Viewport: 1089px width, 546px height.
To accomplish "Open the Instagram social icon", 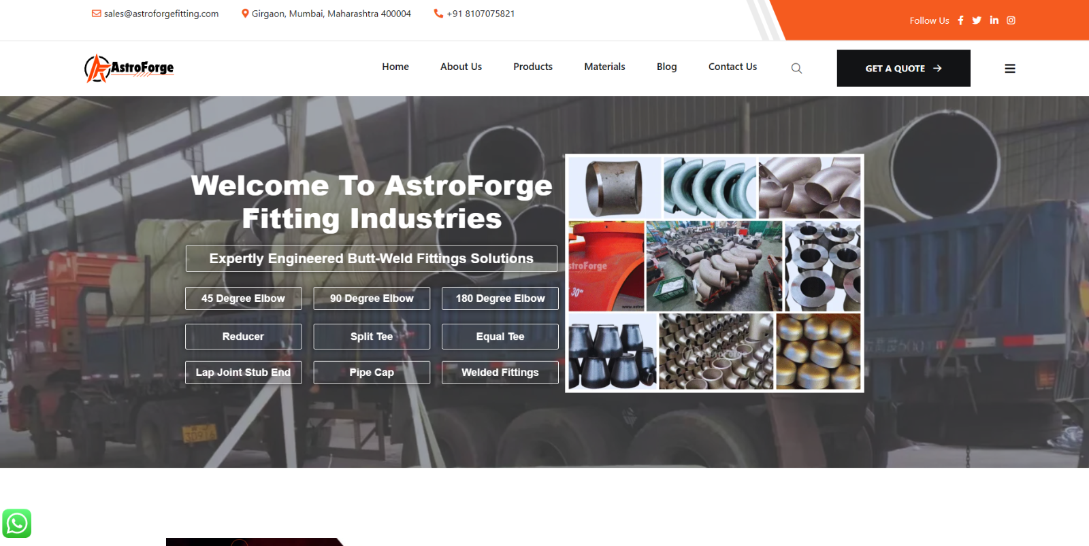I will click(1011, 20).
